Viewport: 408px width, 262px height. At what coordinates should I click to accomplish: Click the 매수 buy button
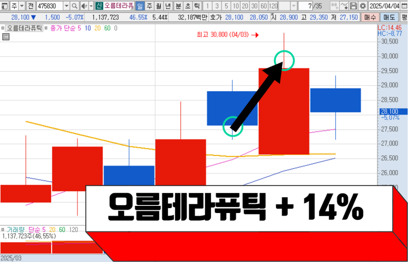pyautogui.click(x=370, y=18)
